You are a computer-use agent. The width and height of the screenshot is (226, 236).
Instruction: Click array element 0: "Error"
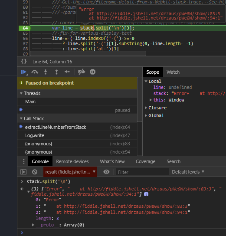click(49, 200)
